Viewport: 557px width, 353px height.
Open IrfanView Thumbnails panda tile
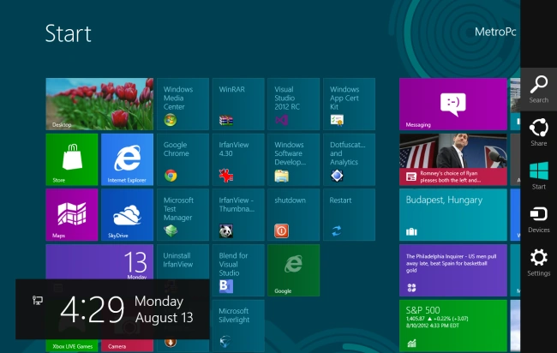tap(238, 215)
